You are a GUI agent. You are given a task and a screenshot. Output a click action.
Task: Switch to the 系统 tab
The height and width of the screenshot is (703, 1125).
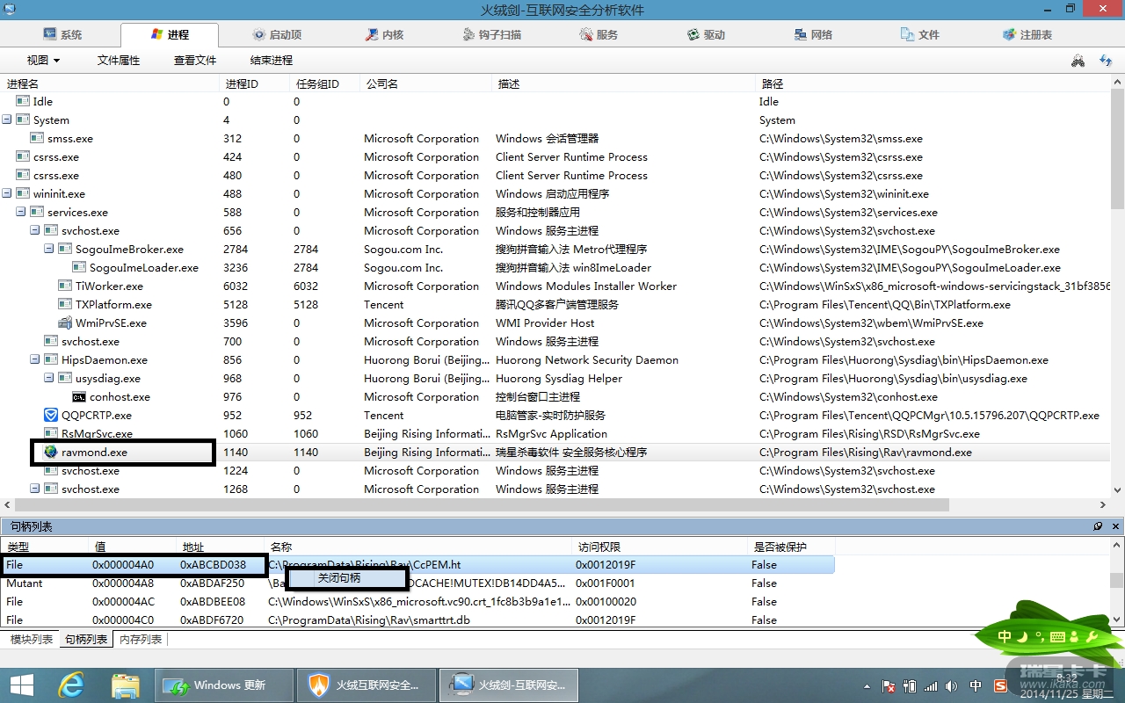pos(62,35)
